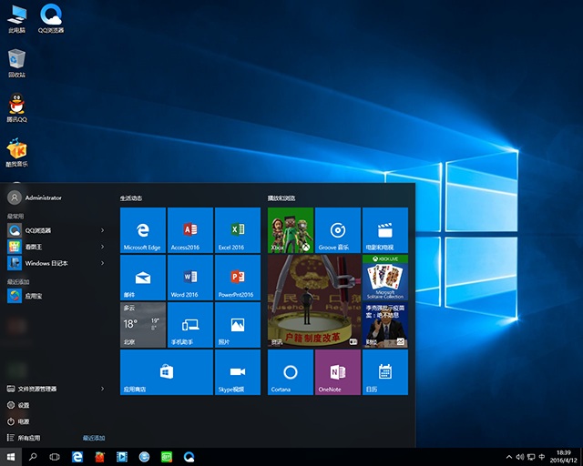Open the Microsoft Edge tile

142,229
